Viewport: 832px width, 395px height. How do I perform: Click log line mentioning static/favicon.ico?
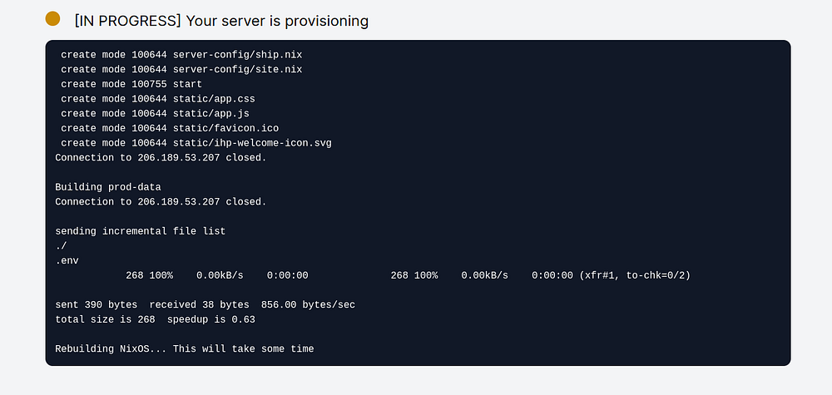pos(170,128)
